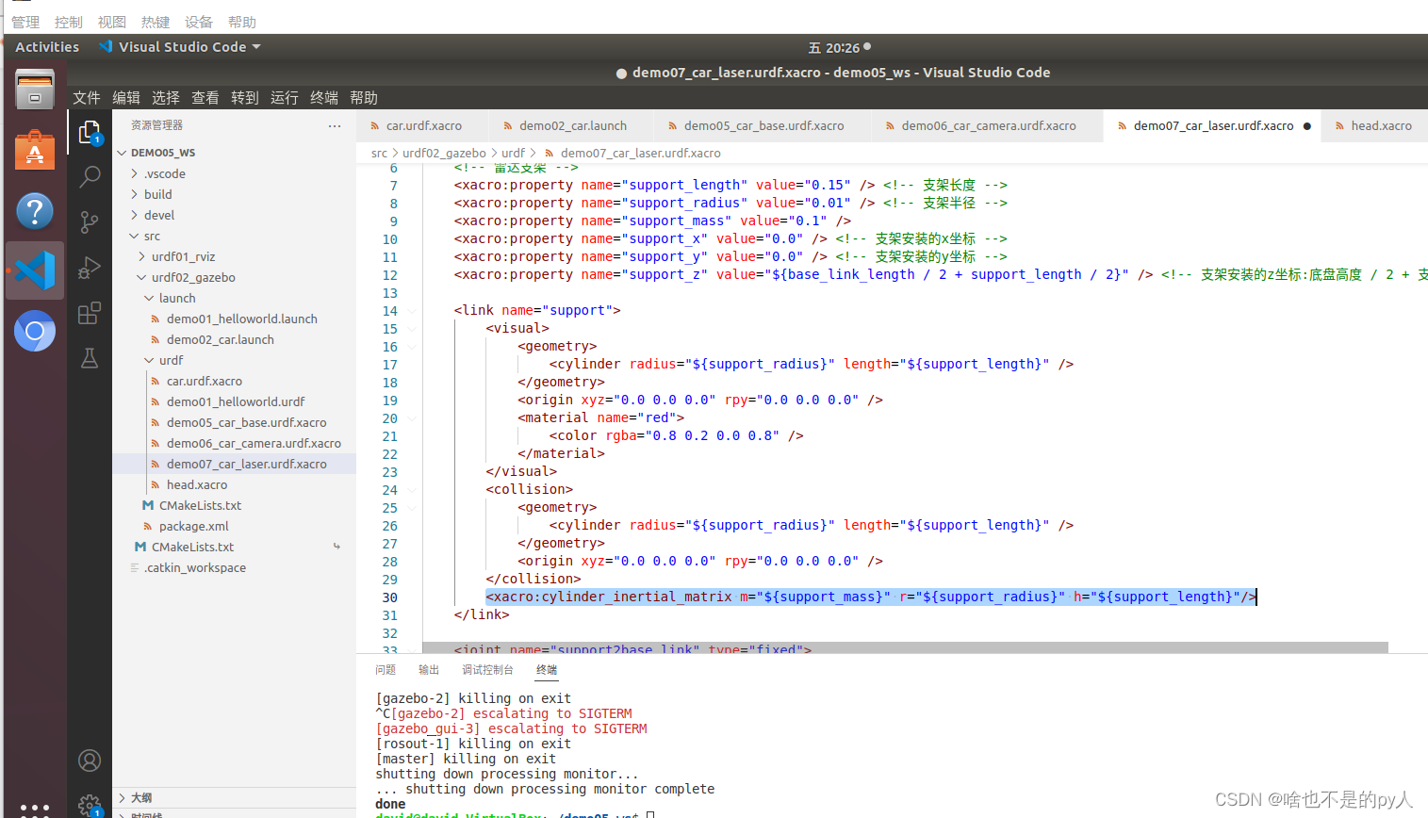Viewport: 1428px width, 818px height.
Task: Open demo01_helloworld.launch file
Action: pos(242,319)
